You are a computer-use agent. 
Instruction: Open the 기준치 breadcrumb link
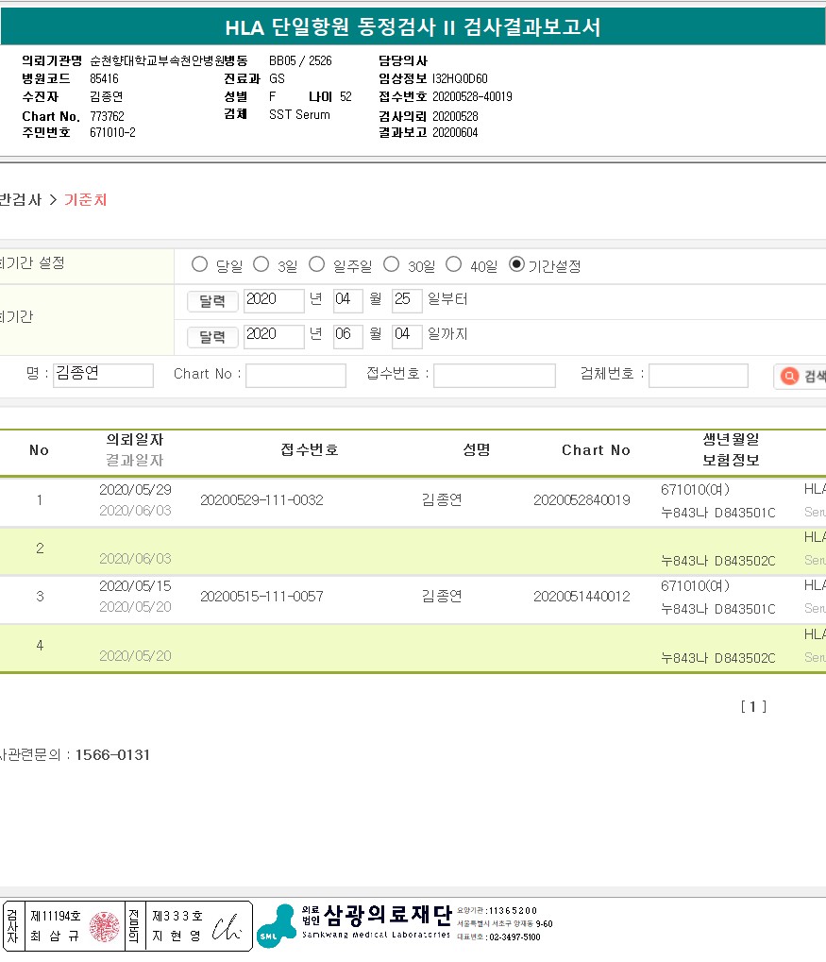[85, 200]
